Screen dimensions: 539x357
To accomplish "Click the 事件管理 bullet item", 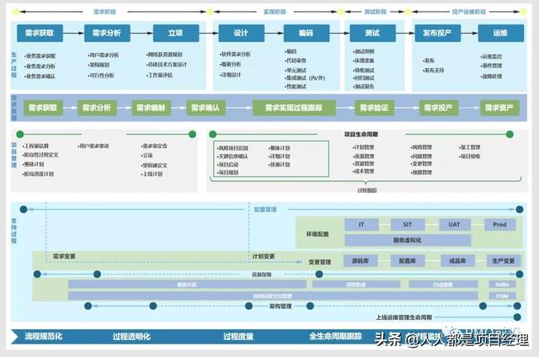I will click(x=492, y=66).
